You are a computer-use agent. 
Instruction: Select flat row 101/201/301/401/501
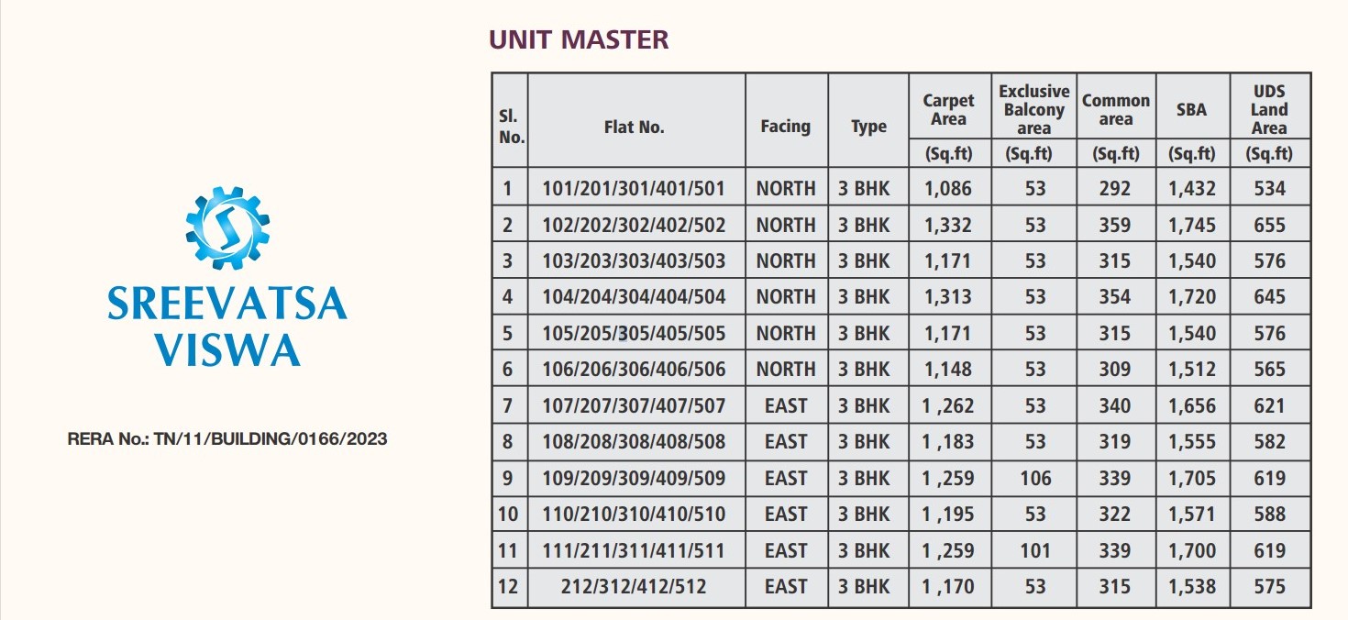pyautogui.click(x=901, y=189)
